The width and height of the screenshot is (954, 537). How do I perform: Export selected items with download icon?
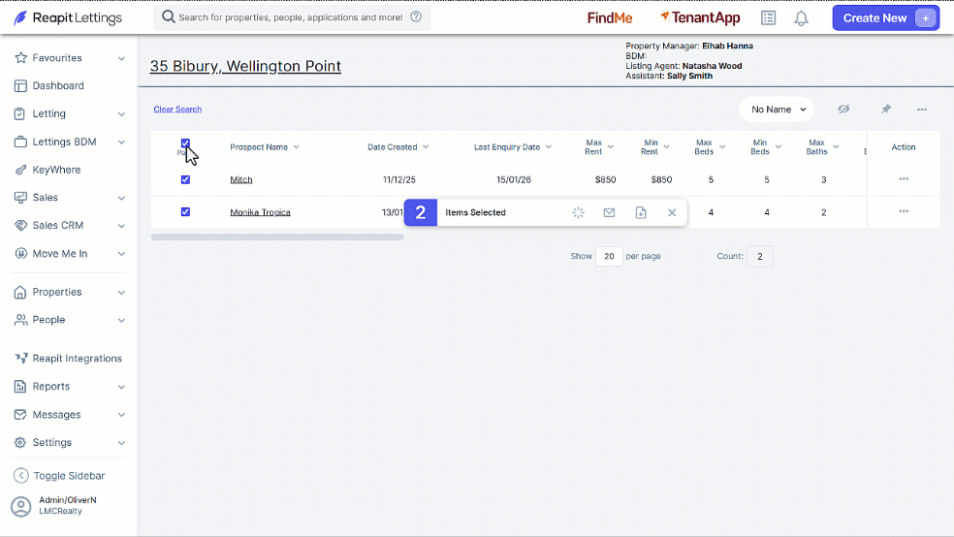[641, 212]
